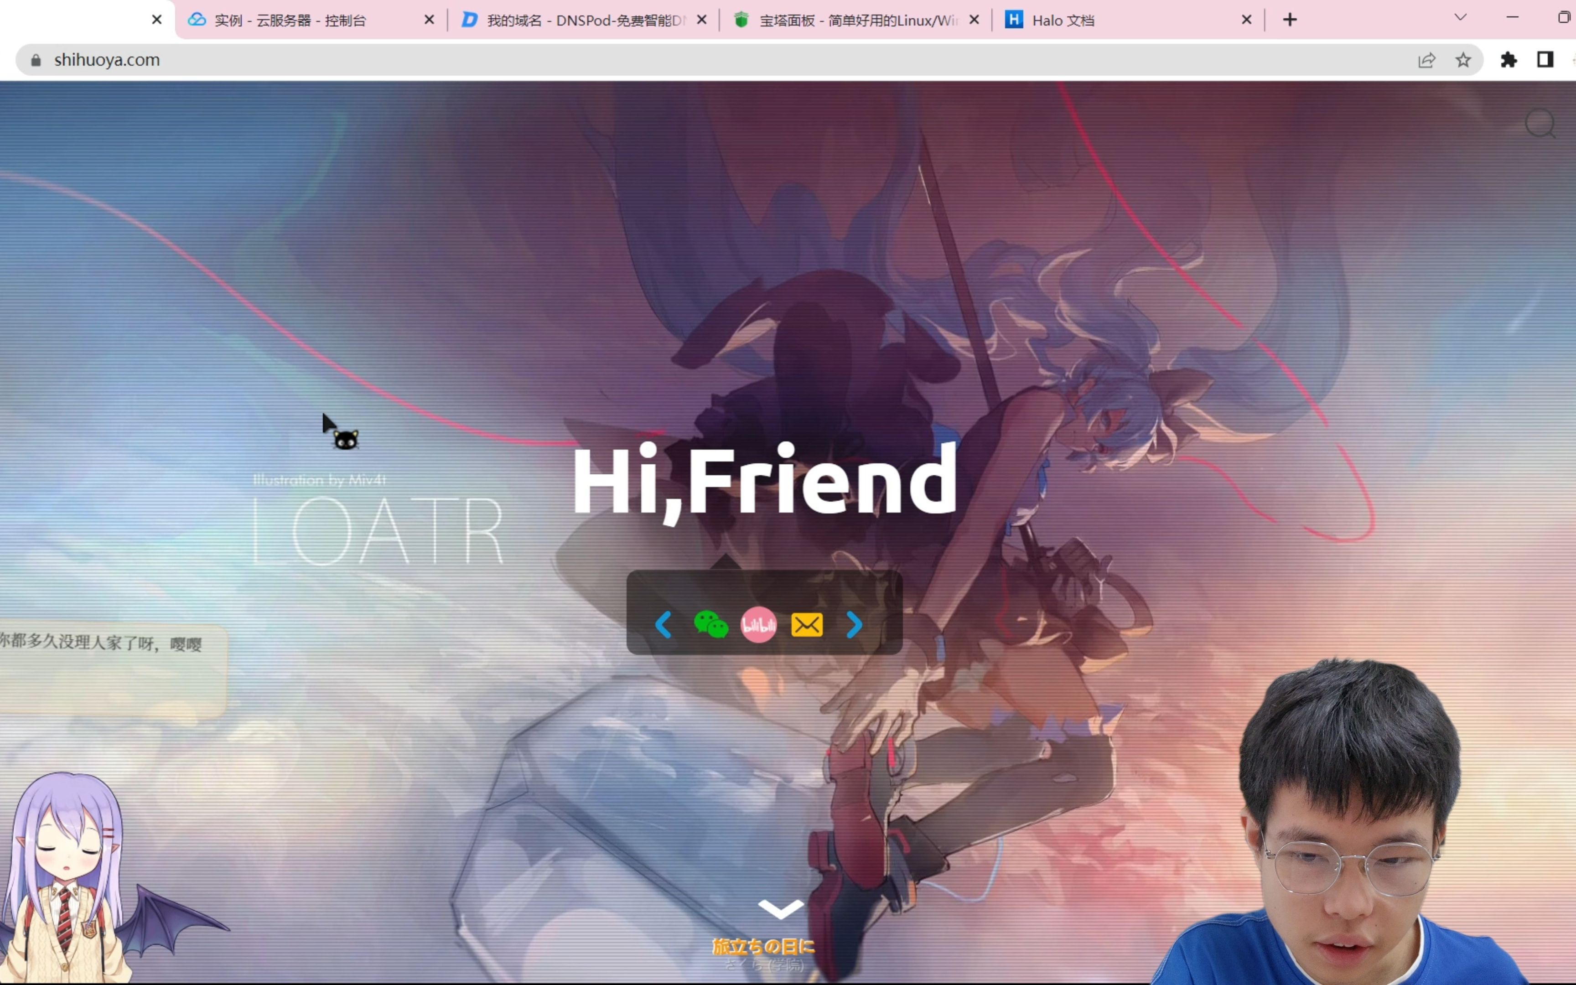Restore the browser window size
Viewport: 1576px width, 985px height.
(x=1564, y=18)
